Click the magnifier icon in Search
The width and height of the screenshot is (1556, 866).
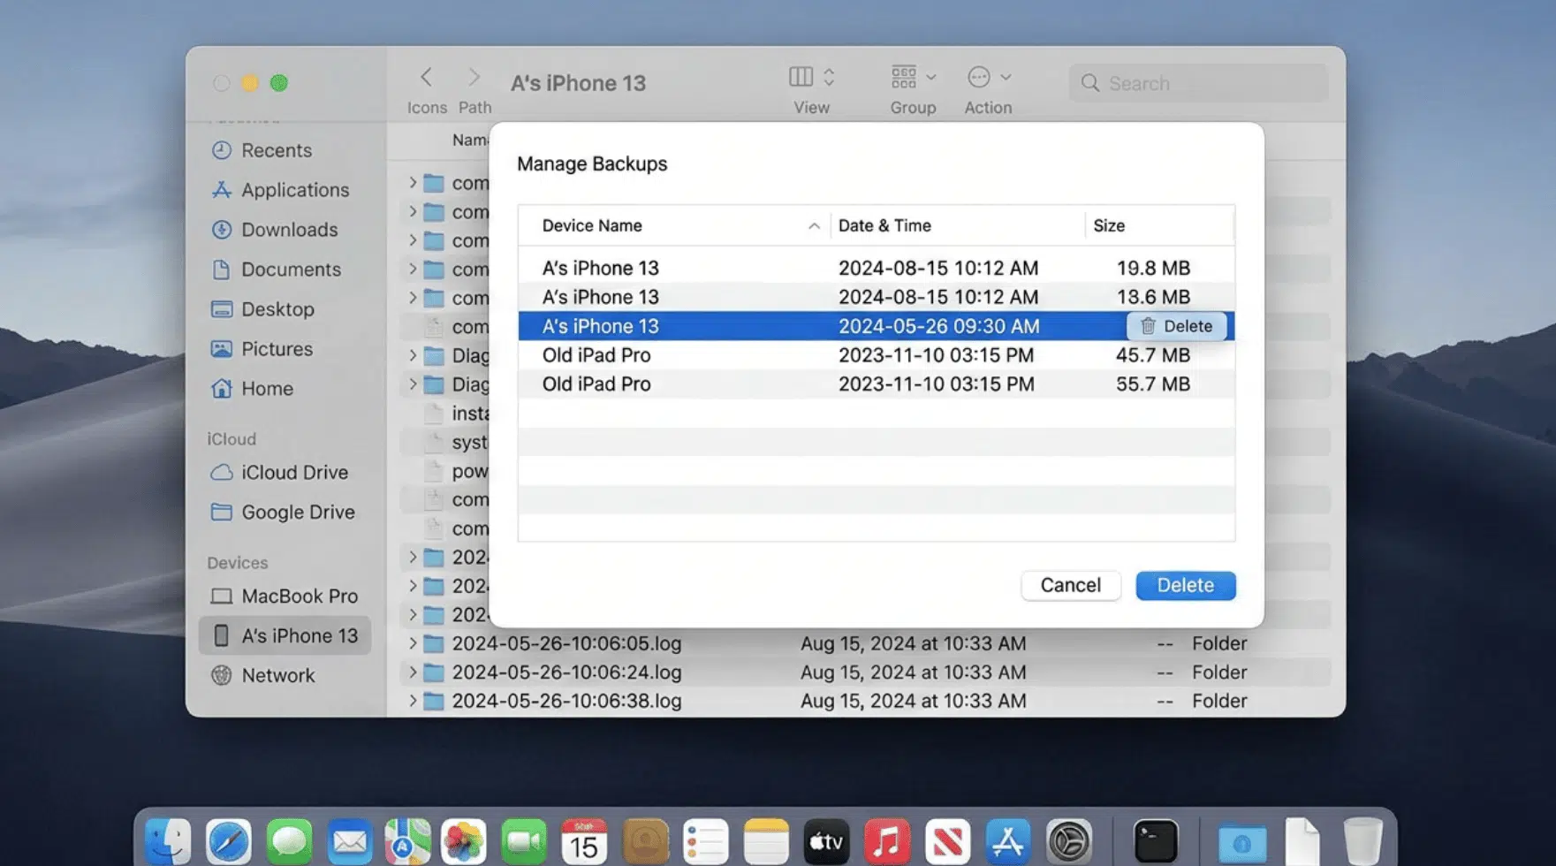[1090, 83]
